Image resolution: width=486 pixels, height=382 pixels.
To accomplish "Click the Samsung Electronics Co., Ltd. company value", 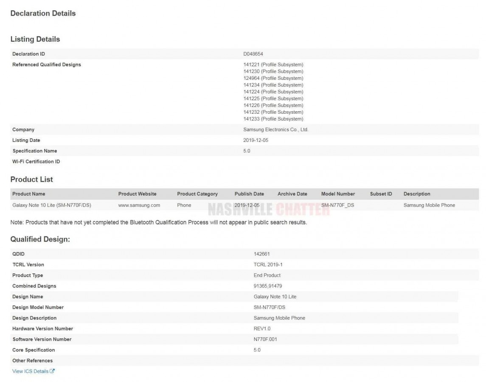I will pyautogui.click(x=275, y=129).
